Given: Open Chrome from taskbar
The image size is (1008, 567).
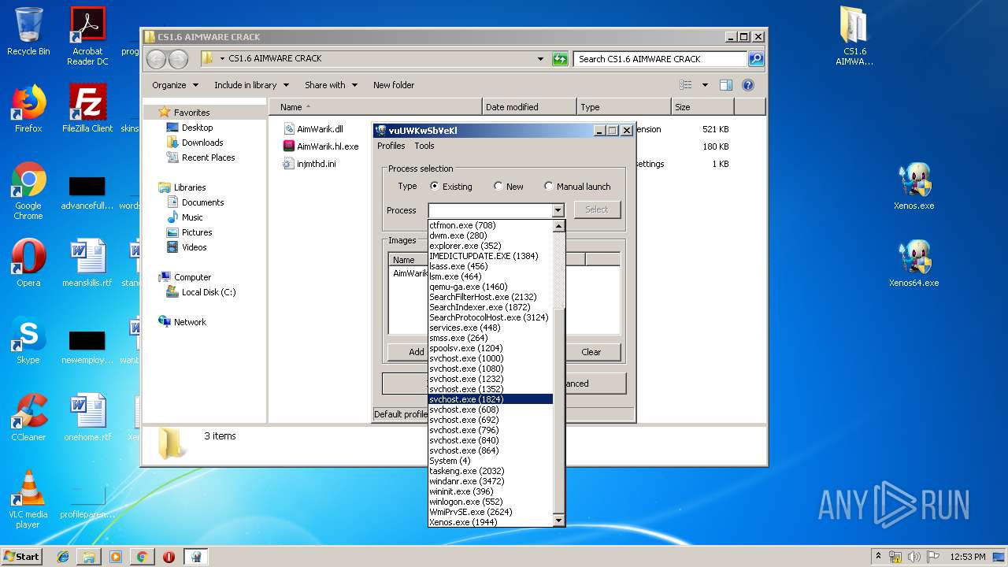Looking at the screenshot, I should click(142, 557).
